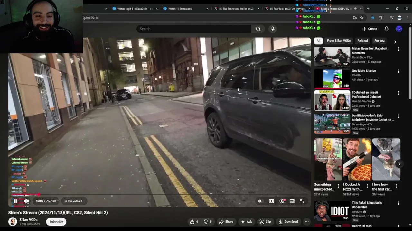Screen dimensions: 412x231
Task: Show more filter chips with the right arrow
Action: 395,42
